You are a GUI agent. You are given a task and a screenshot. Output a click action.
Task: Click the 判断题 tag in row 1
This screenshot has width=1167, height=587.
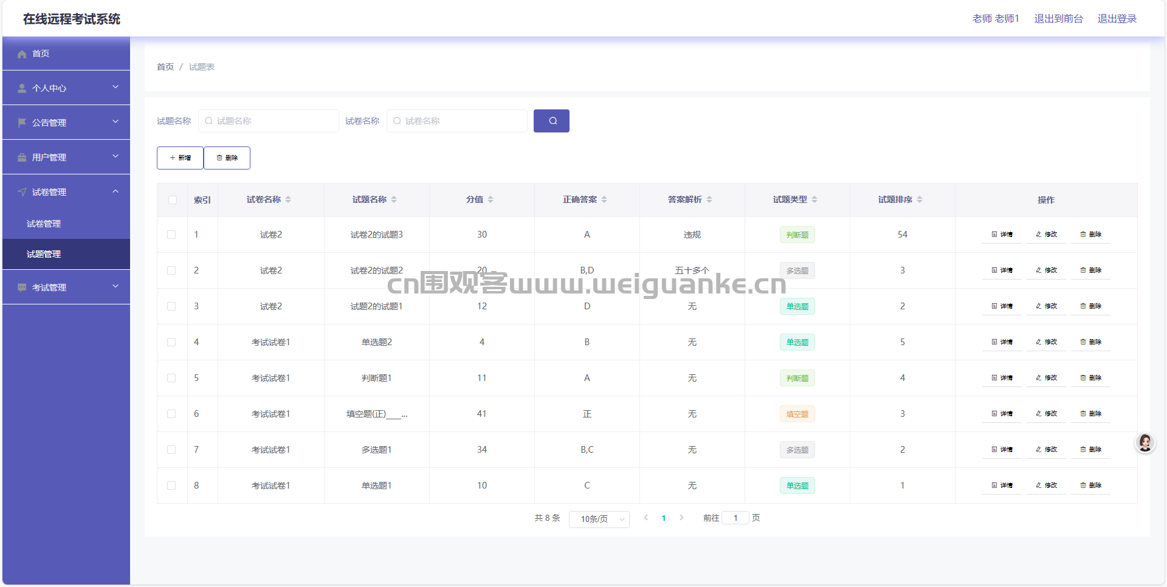[797, 235]
